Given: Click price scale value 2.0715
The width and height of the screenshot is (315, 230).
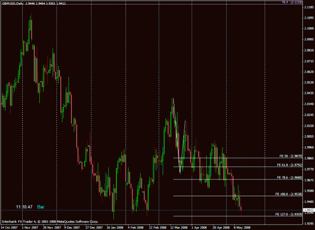Looking at the screenshot, I should click(309, 61).
